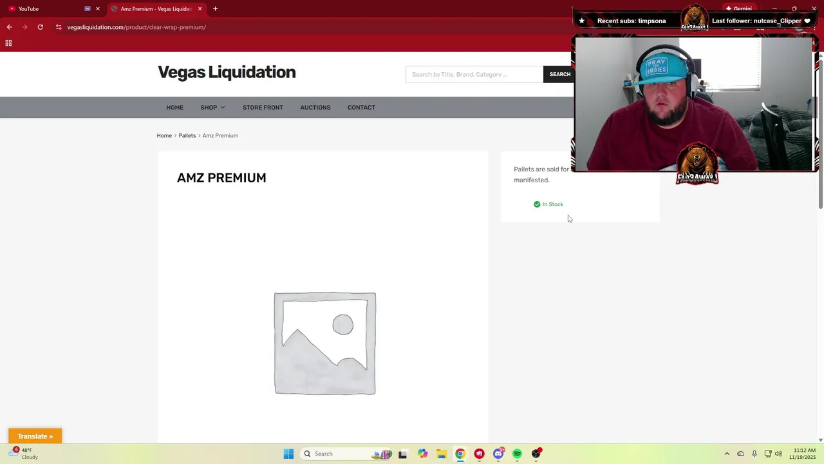Open OBS Studio from the taskbar
This screenshot has width=824, height=464.
(x=536, y=454)
